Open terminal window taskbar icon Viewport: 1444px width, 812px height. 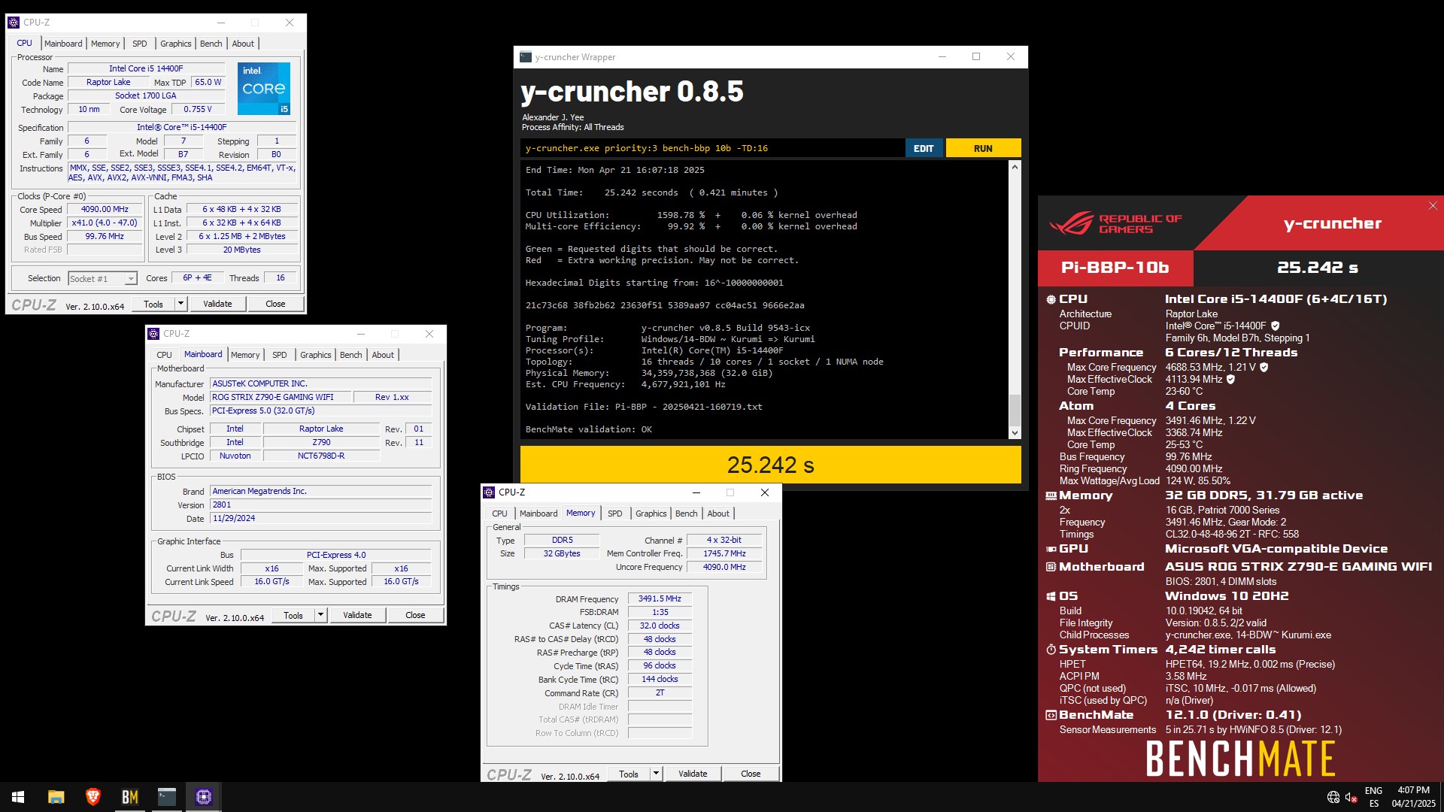[x=166, y=797]
